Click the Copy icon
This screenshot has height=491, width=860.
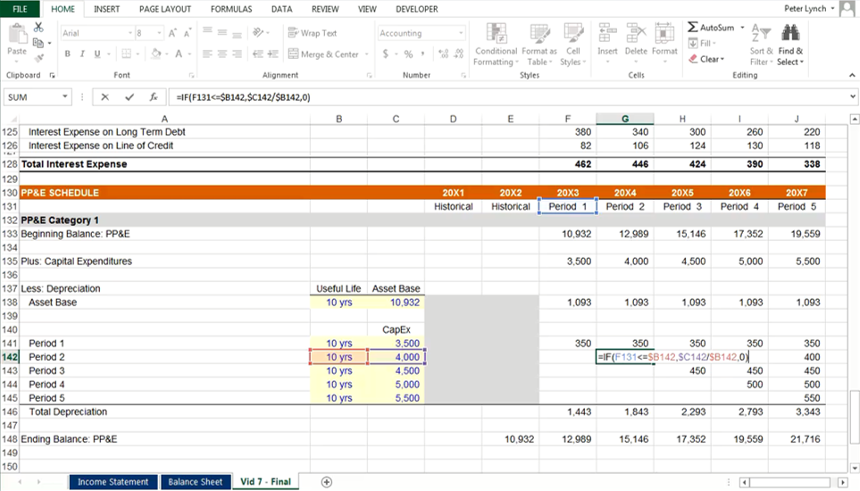tap(38, 42)
